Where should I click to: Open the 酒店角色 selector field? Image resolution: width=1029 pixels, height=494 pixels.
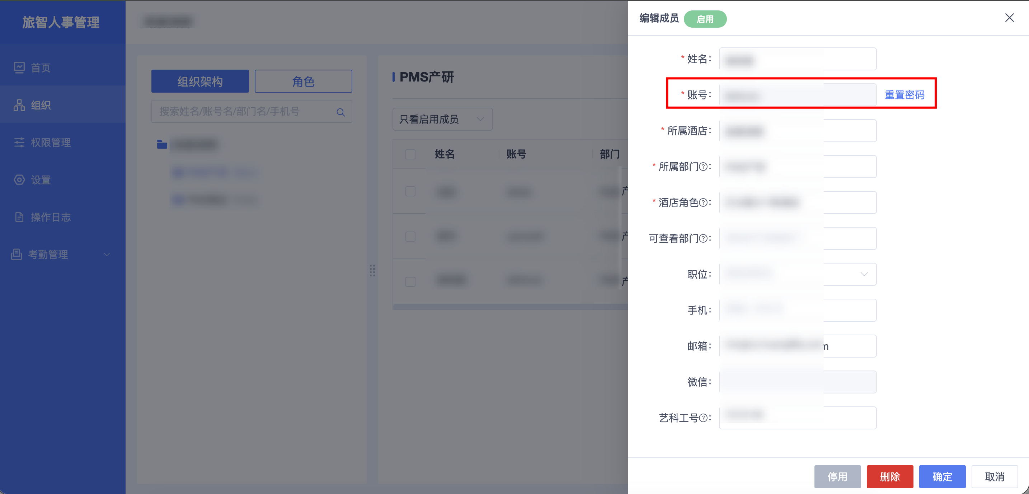(798, 202)
